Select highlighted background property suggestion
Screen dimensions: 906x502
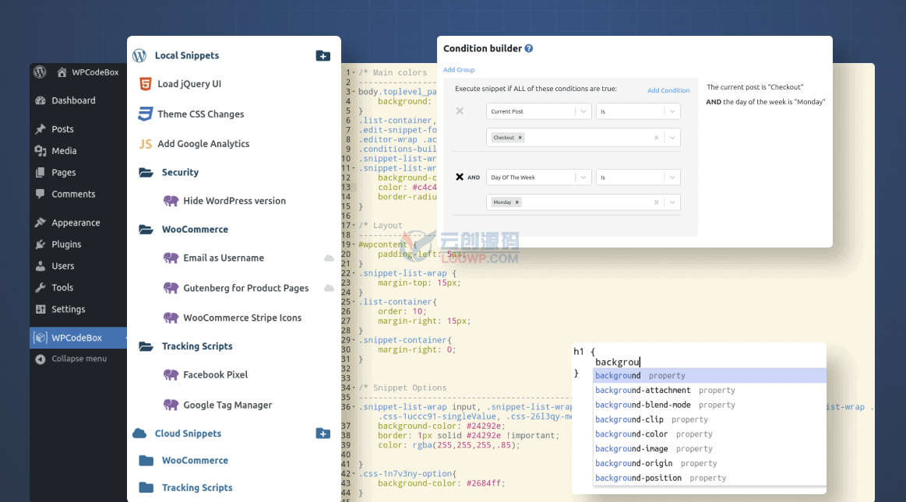pos(710,376)
